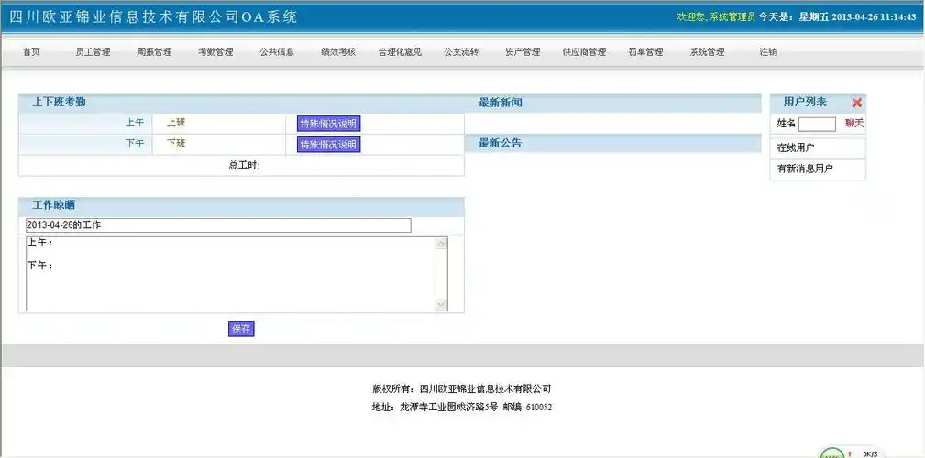This screenshot has width=925, height=458.
Task: Close the 用户列表 panel with red X
Action: click(856, 103)
